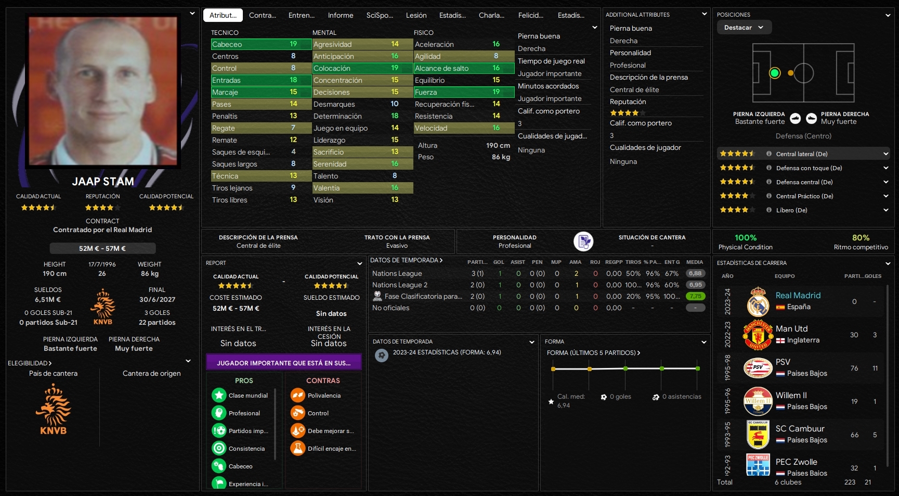899x496 pixels.
Task: Click the green 7,75 rating badge
Action: pos(695,297)
